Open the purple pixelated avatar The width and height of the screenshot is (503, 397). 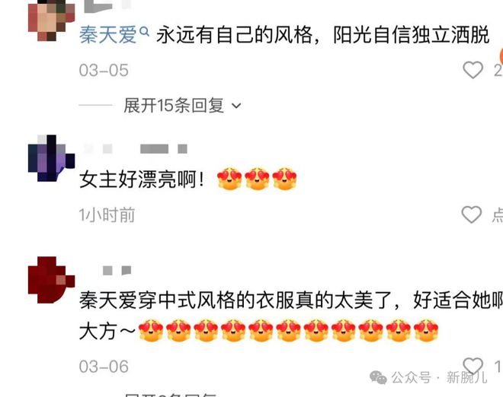point(51,158)
